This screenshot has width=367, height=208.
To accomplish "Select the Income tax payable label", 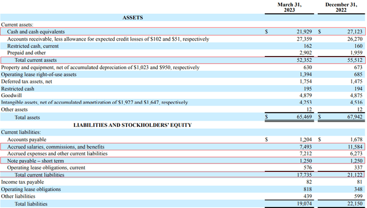I will [22, 182].
